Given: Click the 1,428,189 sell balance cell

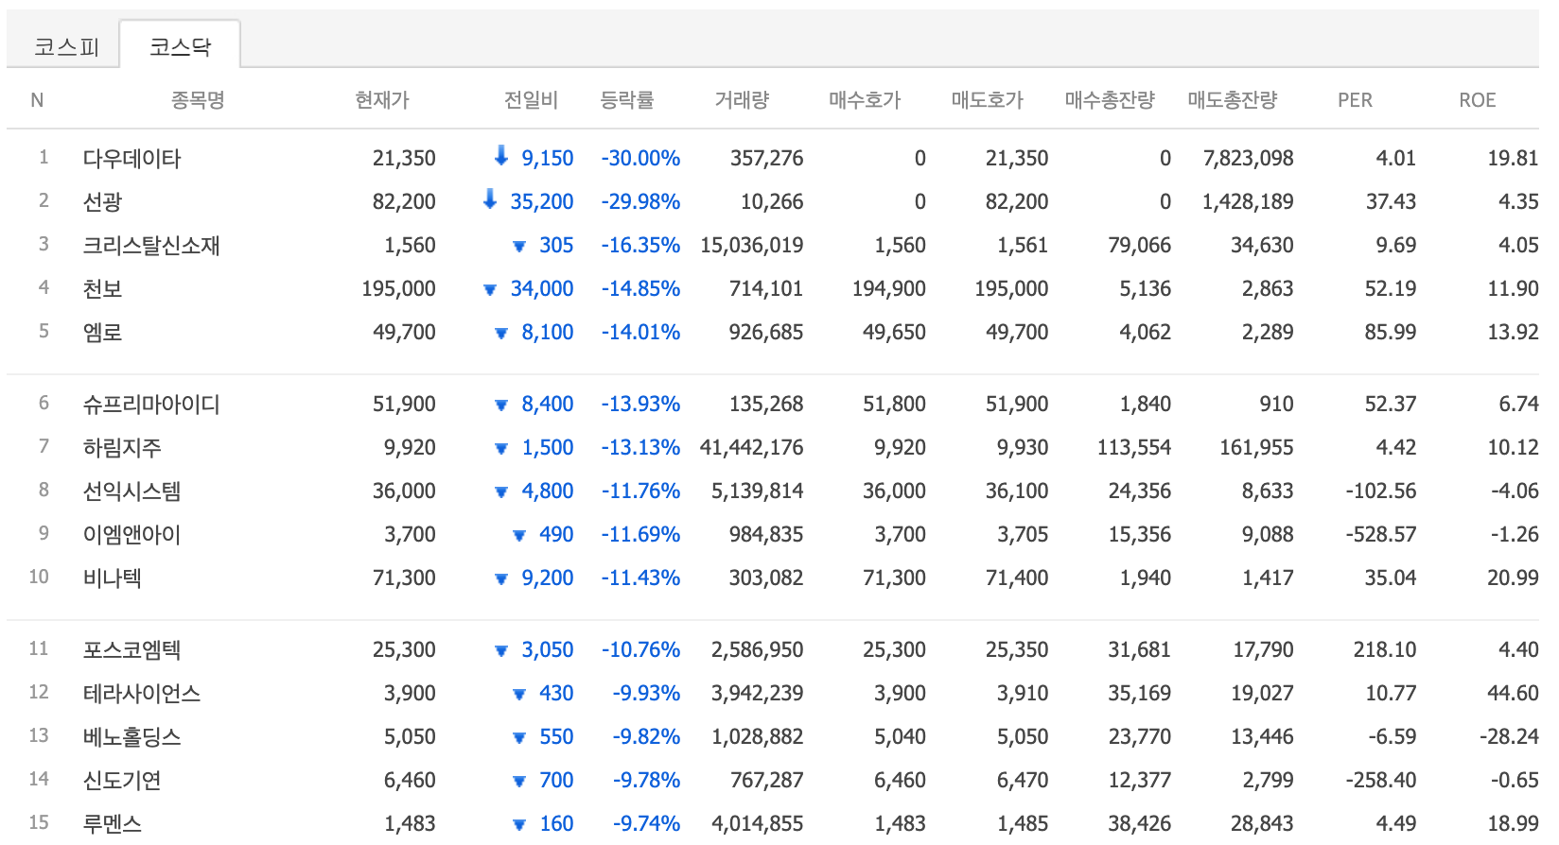Looking at the screenshot, I should point(1249,201).
